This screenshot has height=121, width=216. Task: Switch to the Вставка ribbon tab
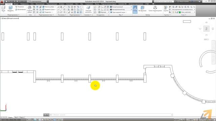click(61, 4)
